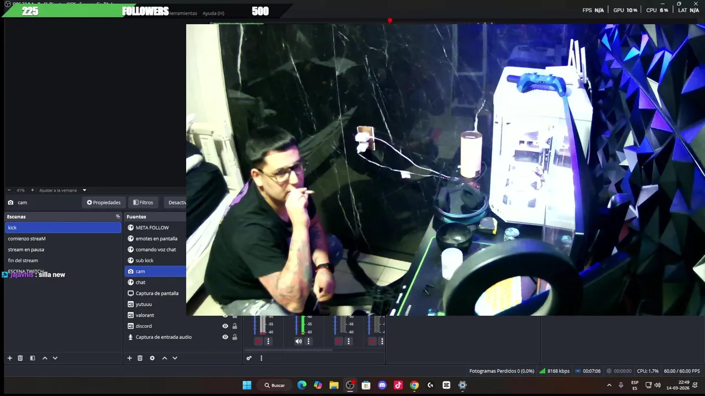Show hidden system tray icons chevron
The width and height of the screenshot is (705, 396).
609,386
